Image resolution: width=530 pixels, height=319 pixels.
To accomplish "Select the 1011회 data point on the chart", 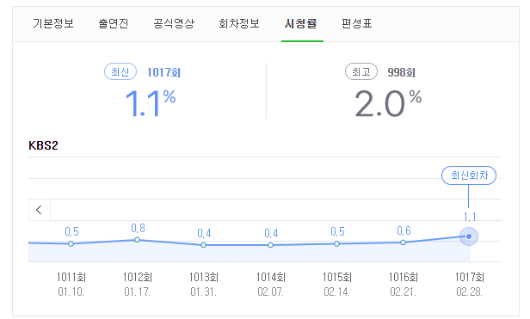I will coord(71,243).
